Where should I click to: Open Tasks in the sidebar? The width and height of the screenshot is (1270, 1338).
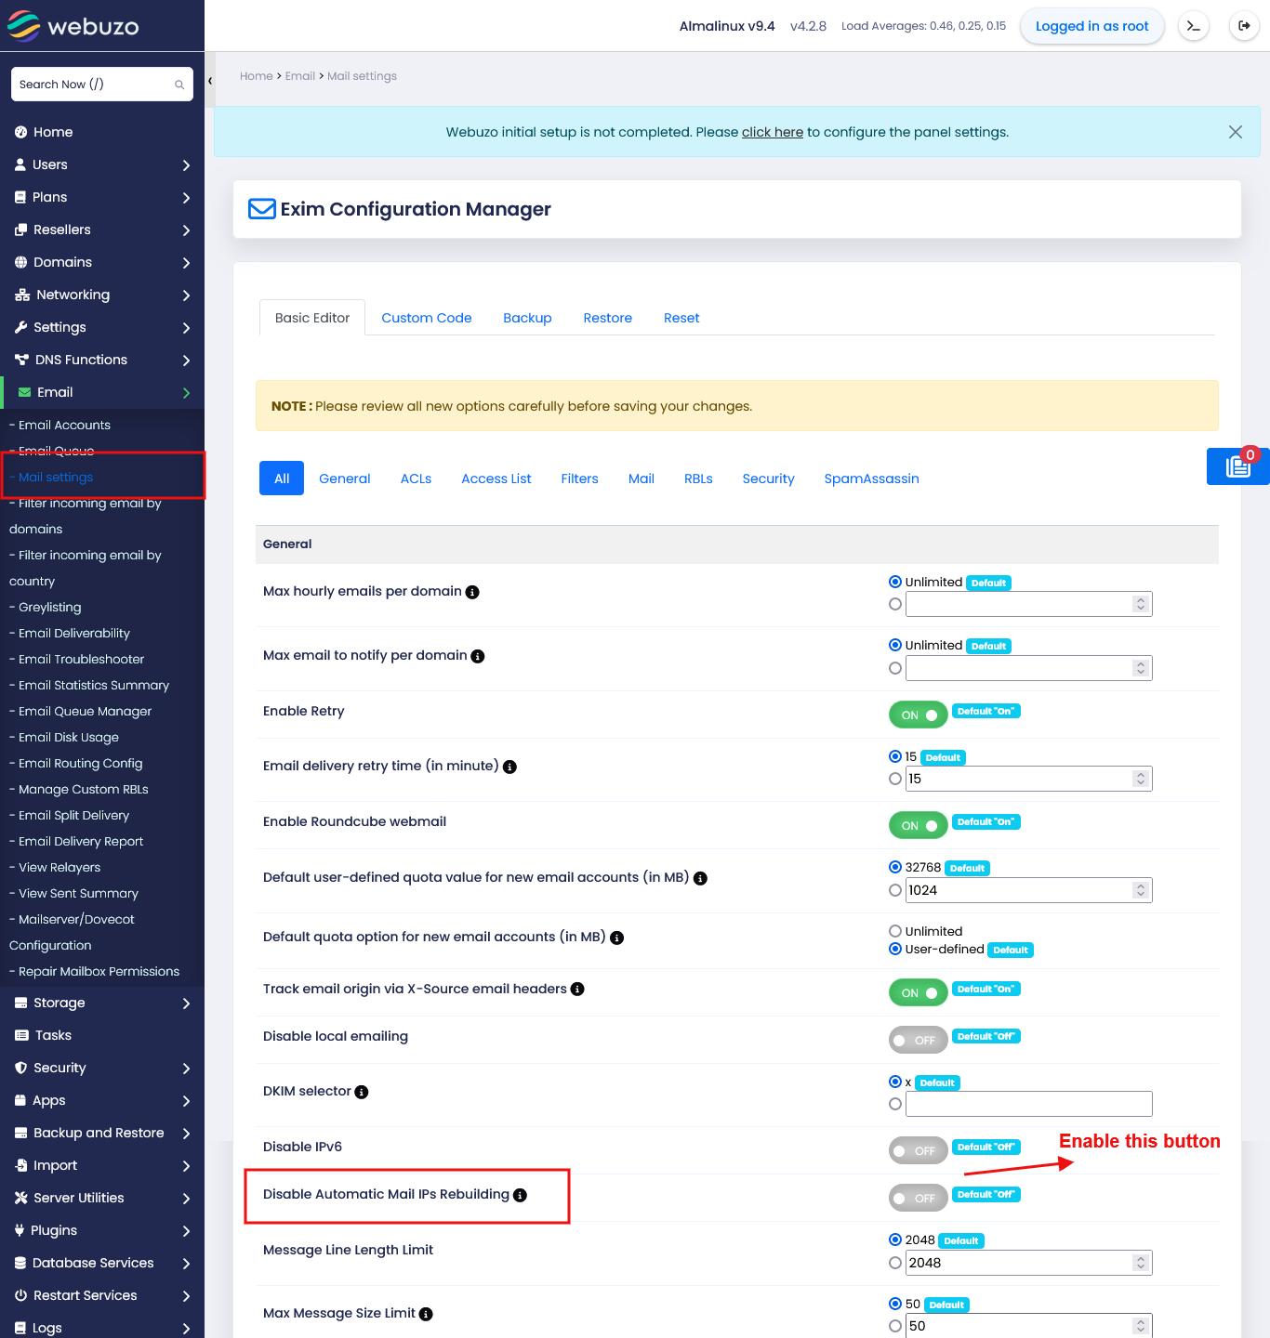coord(53,1035)
